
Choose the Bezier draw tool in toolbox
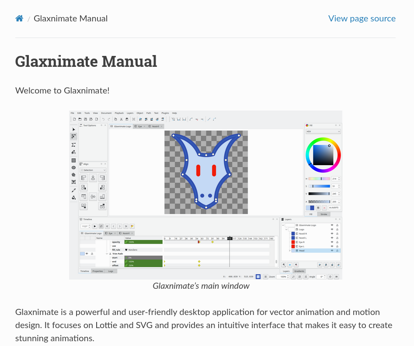pyautogui.click(x=74, y=145)
